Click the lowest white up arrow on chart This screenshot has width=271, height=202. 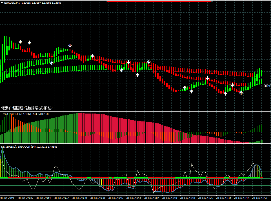click(225, 94)
